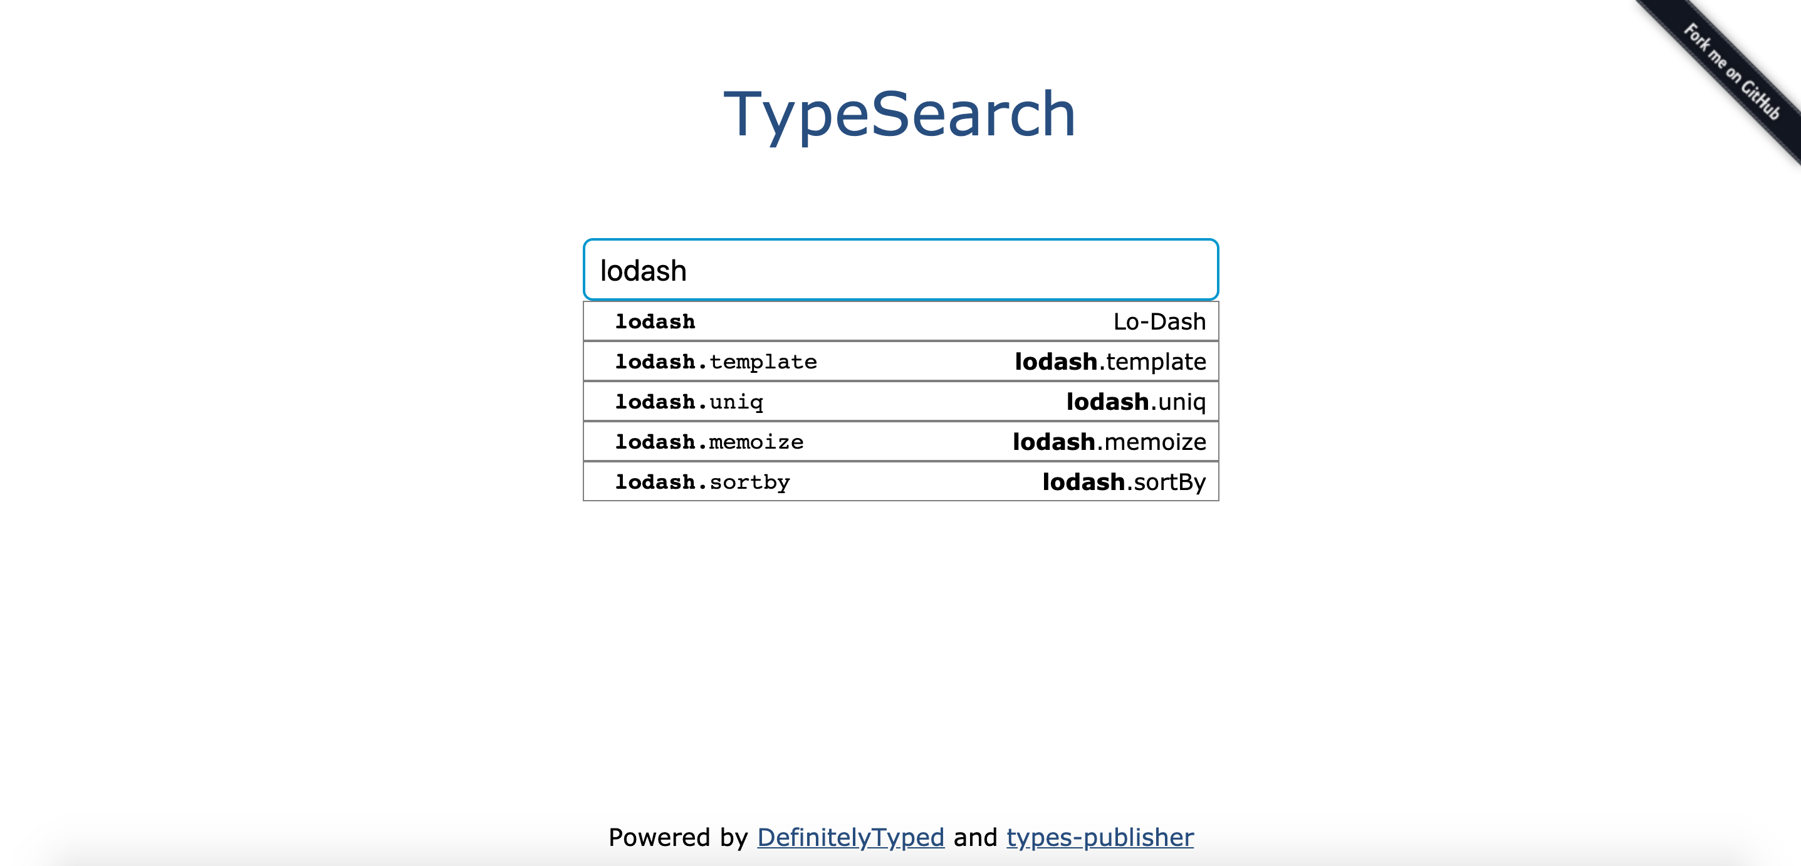Select lodash.sortby from results
This screenshot has width=1801, height=866.
click(899, 481)
